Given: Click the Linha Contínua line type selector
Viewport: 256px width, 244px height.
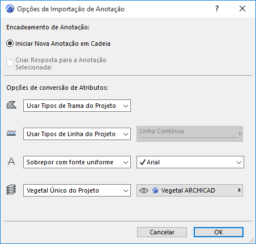Looking at the screenshot, I should coord(190,134).
